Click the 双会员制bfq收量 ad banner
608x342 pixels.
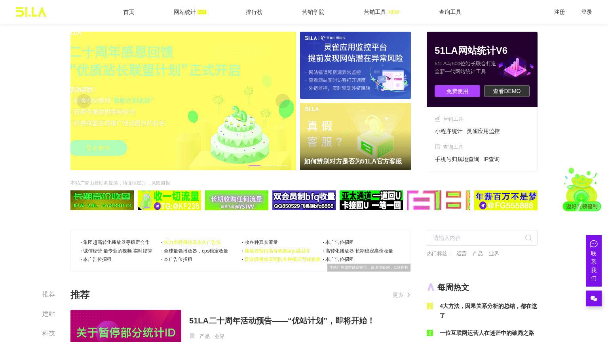pyautogui.click(x=304, y=200)
